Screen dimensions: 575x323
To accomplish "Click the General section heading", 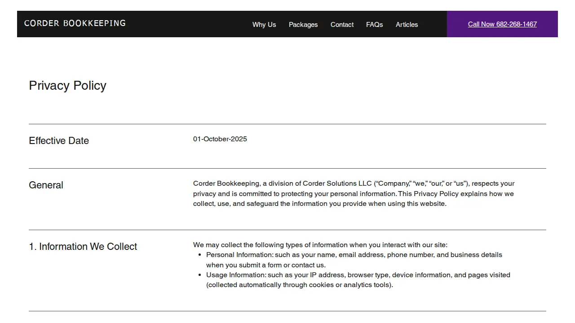I will click(46, 185).
